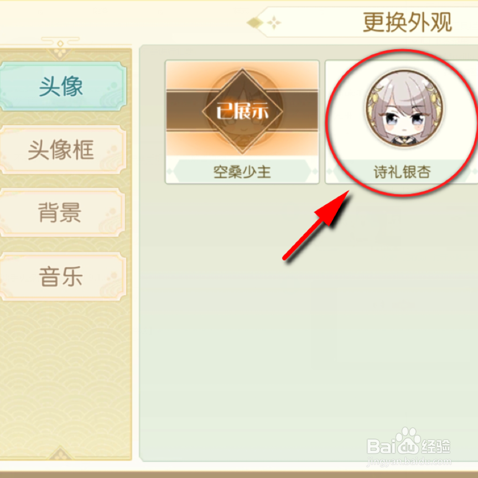Click the four-point star ornament near the title
This screenshot has height=478, width=478.
coord(274,23)
